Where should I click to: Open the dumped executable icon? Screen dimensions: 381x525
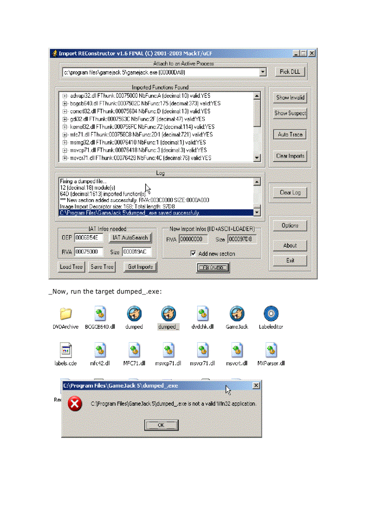click(x=134, y=313)
